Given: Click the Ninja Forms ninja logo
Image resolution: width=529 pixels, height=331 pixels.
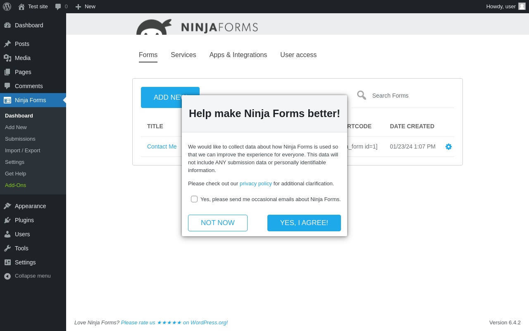Looking at the screenshot, I should (x=154, y=27).
